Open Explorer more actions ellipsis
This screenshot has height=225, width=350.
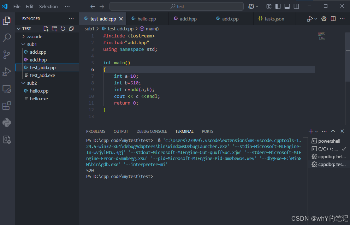(x=71, y=19)
